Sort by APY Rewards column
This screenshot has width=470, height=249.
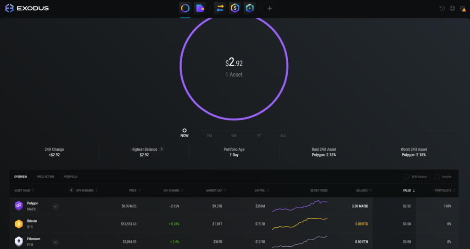click(87, 191)
